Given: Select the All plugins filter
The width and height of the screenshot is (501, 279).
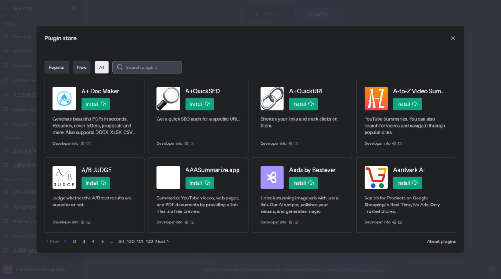Looking at the screenshot, I should pyautogui.click(x=102, y=67).
